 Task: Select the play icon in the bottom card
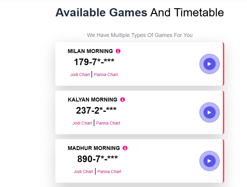pyautogui.click(x=209, y=161)
